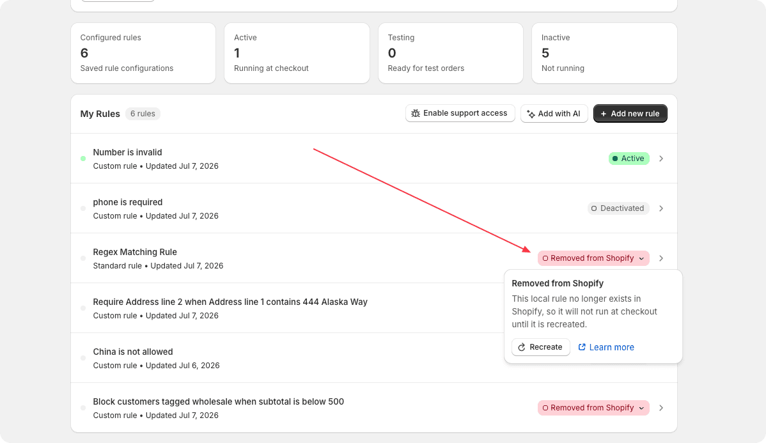
Task: Click the 6 rules count badge
Action: point(143,114)
